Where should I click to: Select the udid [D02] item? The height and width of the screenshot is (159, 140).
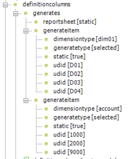pos(68,74)
